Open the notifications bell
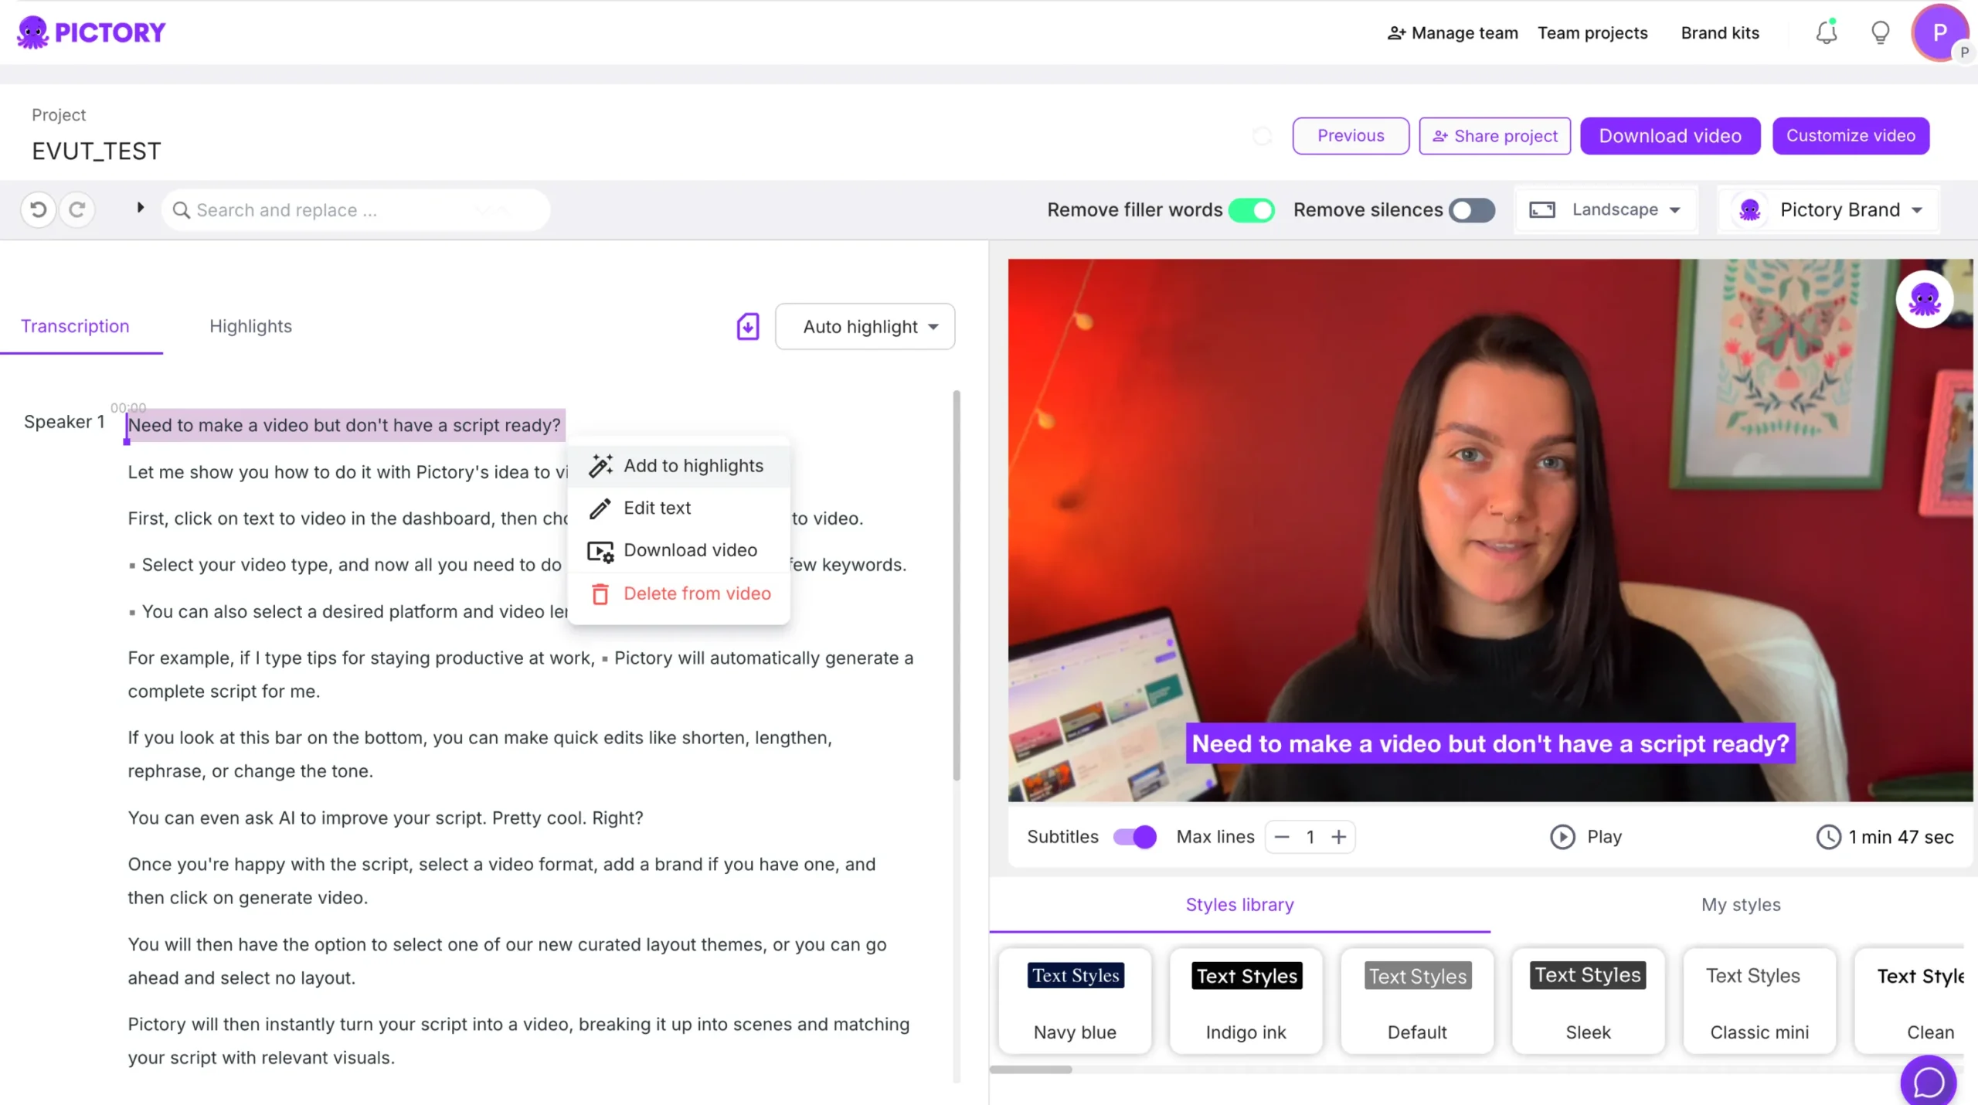The width and height of the screenshot is (1978, 1105). (1827, 32)
